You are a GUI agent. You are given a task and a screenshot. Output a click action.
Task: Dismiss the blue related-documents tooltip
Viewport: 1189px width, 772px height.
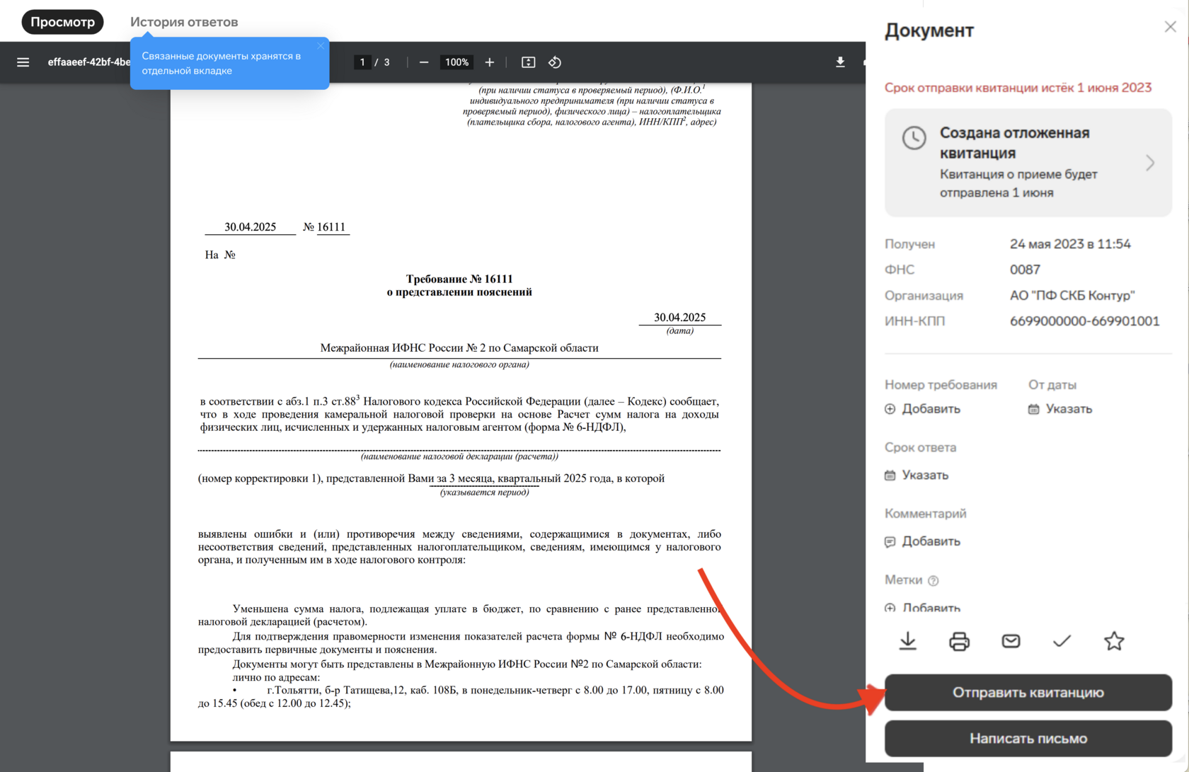coord(321,46)
